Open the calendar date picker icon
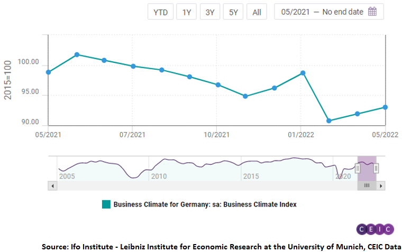Screen dimensions: 402x252 [x=372, y=12]
